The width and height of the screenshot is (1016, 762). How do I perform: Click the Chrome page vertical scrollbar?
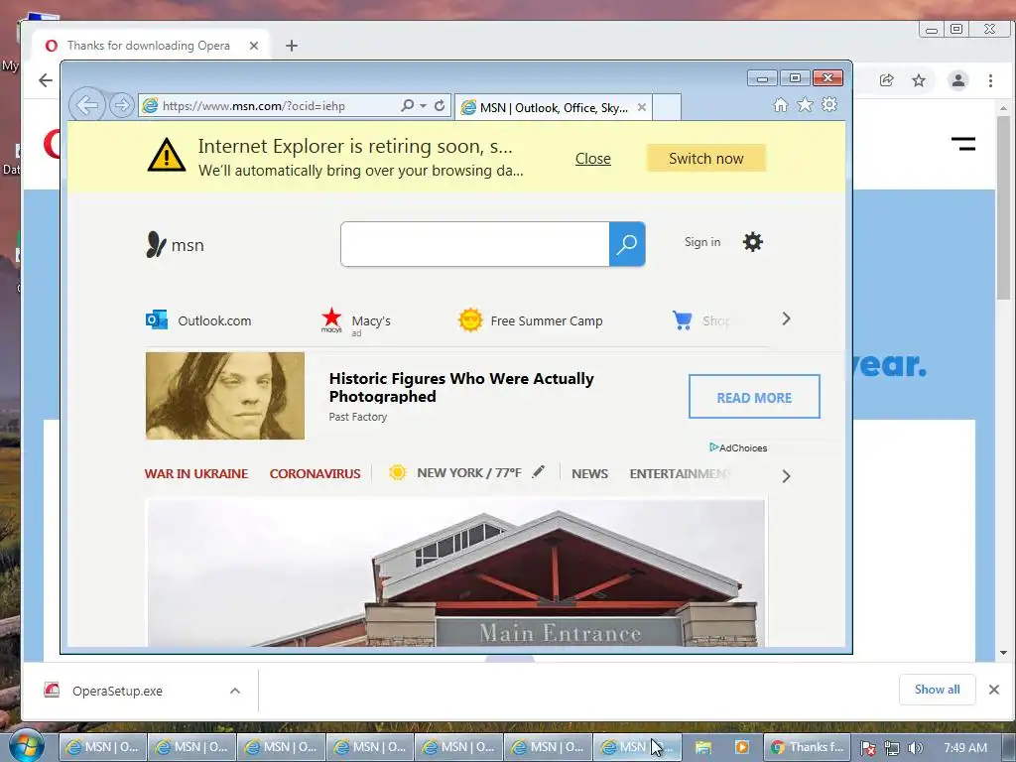pyautogui.click(x=1003, y=207)
